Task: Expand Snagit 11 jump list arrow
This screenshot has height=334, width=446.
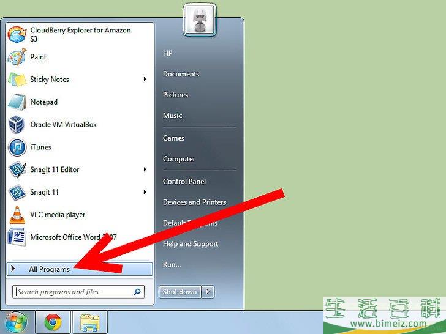Action: pos(145,192)
